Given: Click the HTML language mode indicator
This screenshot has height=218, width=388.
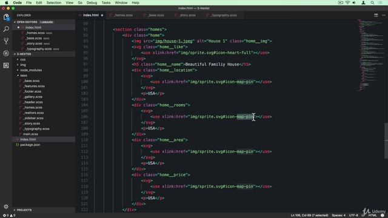Looking at the screenshot, I should [x=372, y=216].
